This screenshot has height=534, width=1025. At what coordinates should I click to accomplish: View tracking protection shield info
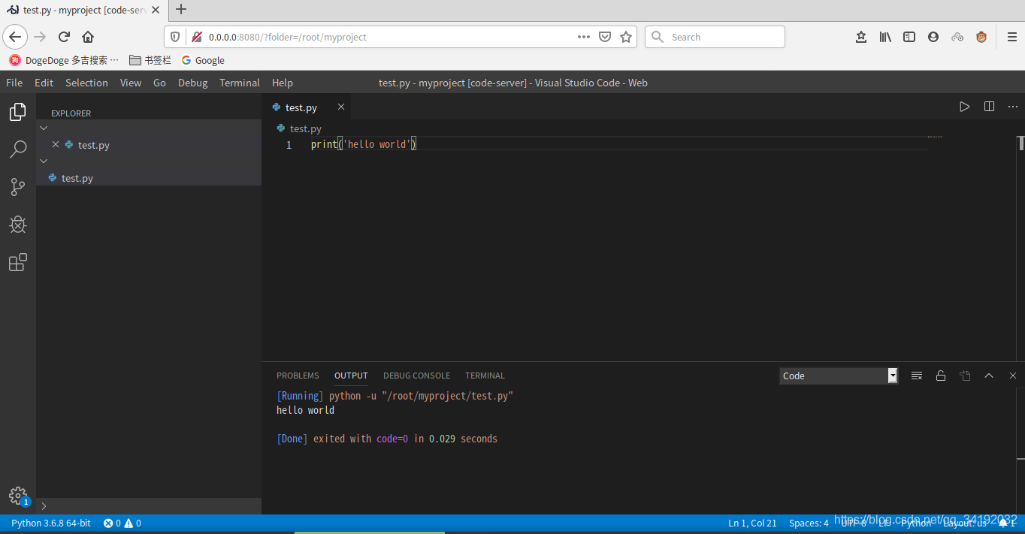point(176,37)
